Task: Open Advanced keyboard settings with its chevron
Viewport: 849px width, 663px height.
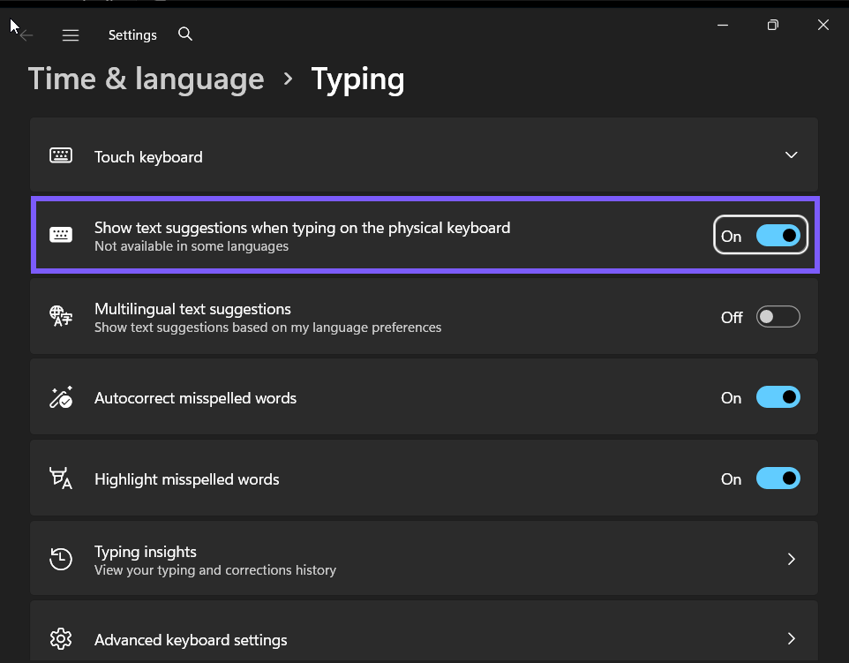Action: 792,639
